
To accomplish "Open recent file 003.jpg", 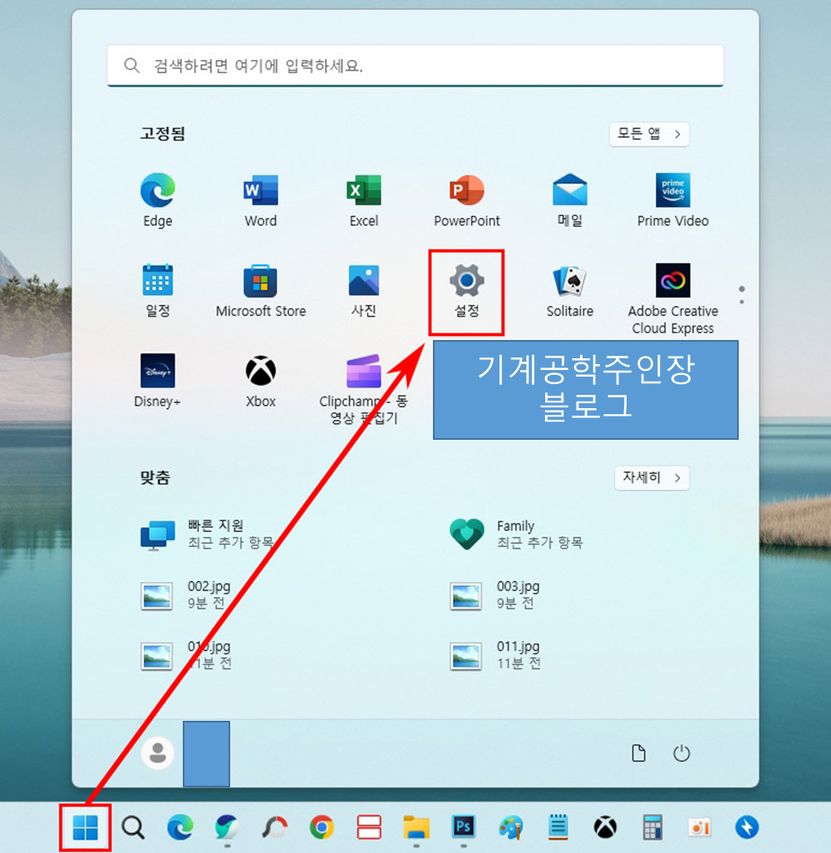I will (x=495, y=594).
